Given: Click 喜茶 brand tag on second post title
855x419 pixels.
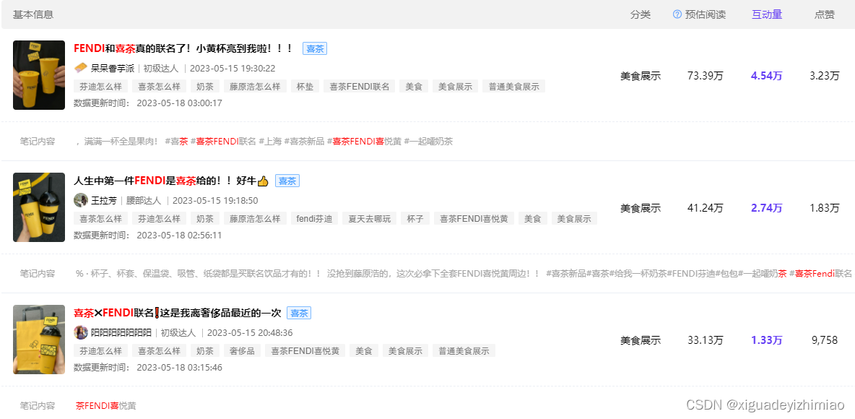Looking at the screenshot, I should pos(287,181).
